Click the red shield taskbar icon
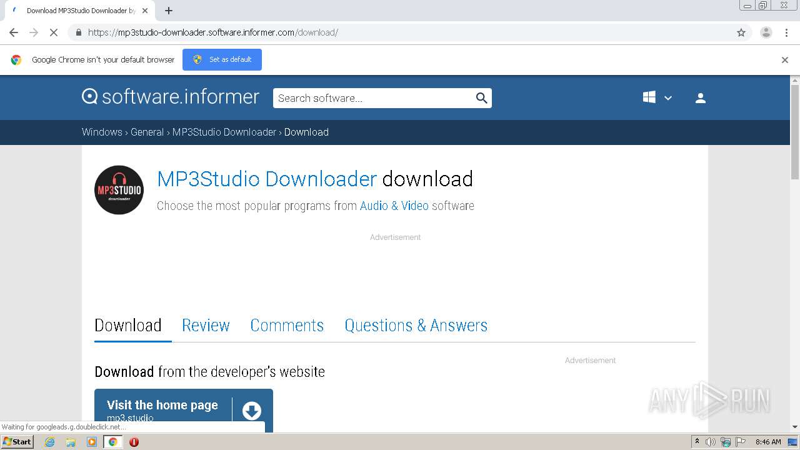 (x=134, y=442)
